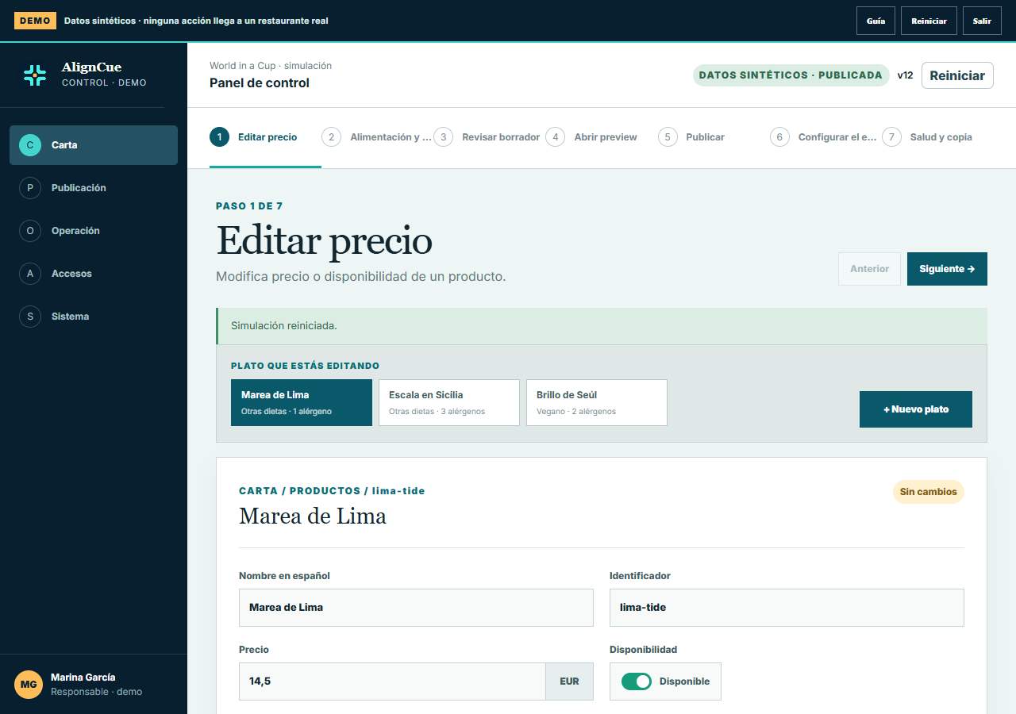Image resolution: width=1016 pixels, height=714 pixels.
Task: Select Accesos in the sidebar
Action: [x=94, y=274]
